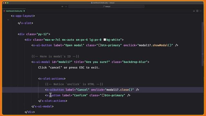Click the window title dashboard.blade.php — maryui

(103, 3)
